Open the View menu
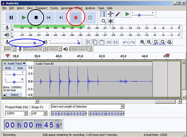This screenshot has width=187, height=137. tap(30, 8)
